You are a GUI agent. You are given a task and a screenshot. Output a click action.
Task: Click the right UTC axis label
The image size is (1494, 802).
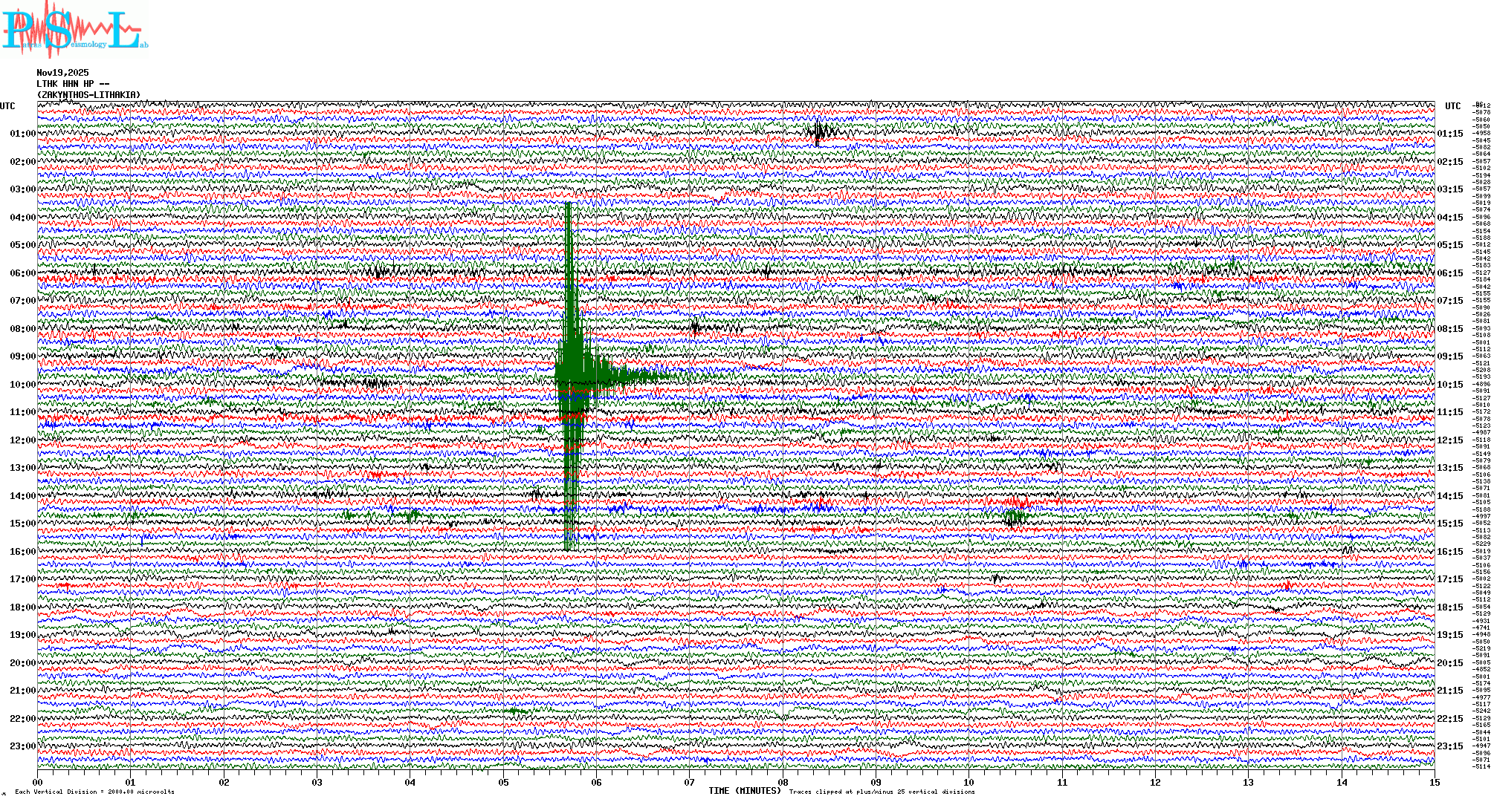pos(1452,106)
